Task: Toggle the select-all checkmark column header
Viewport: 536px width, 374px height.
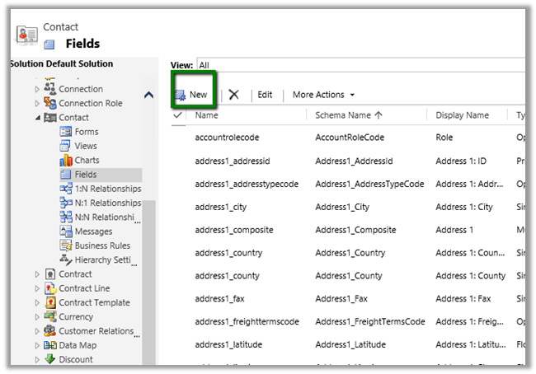Action: tap(178, 115)
